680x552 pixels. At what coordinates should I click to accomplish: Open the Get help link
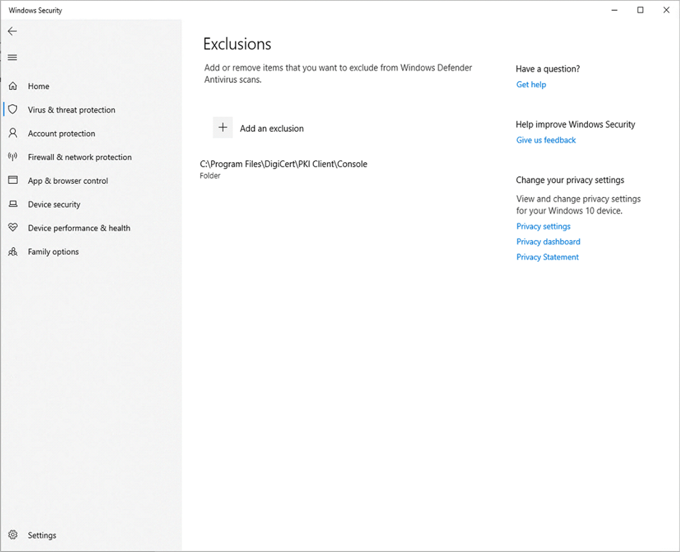point(531,85)
